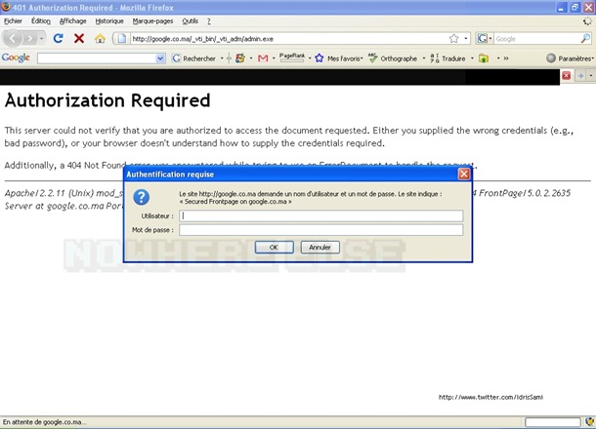Click the tab bar scroll arrow
This screenshot has height=429, width=596.
(x=580, y=75)
